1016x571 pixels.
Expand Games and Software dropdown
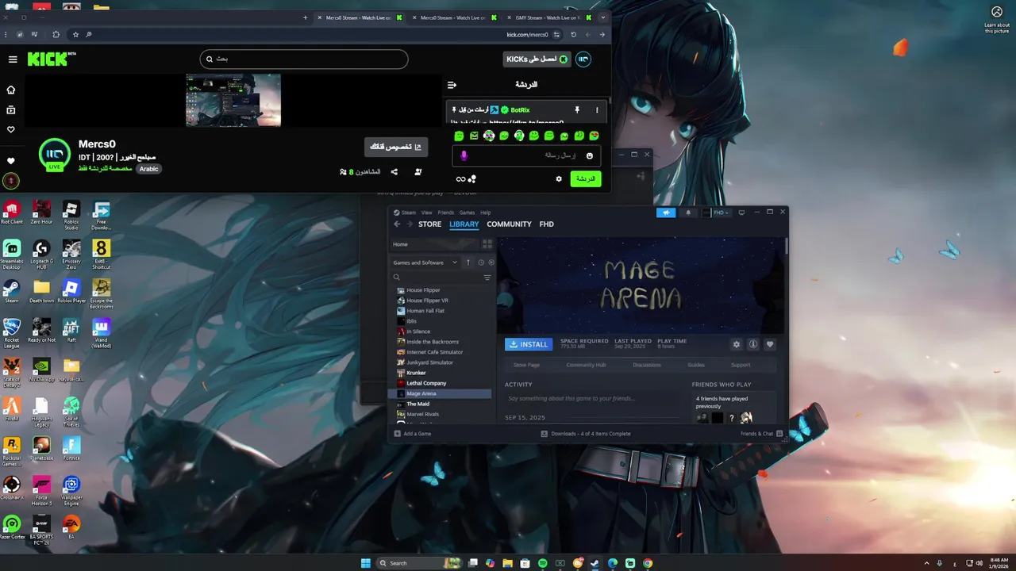point(425,263)
